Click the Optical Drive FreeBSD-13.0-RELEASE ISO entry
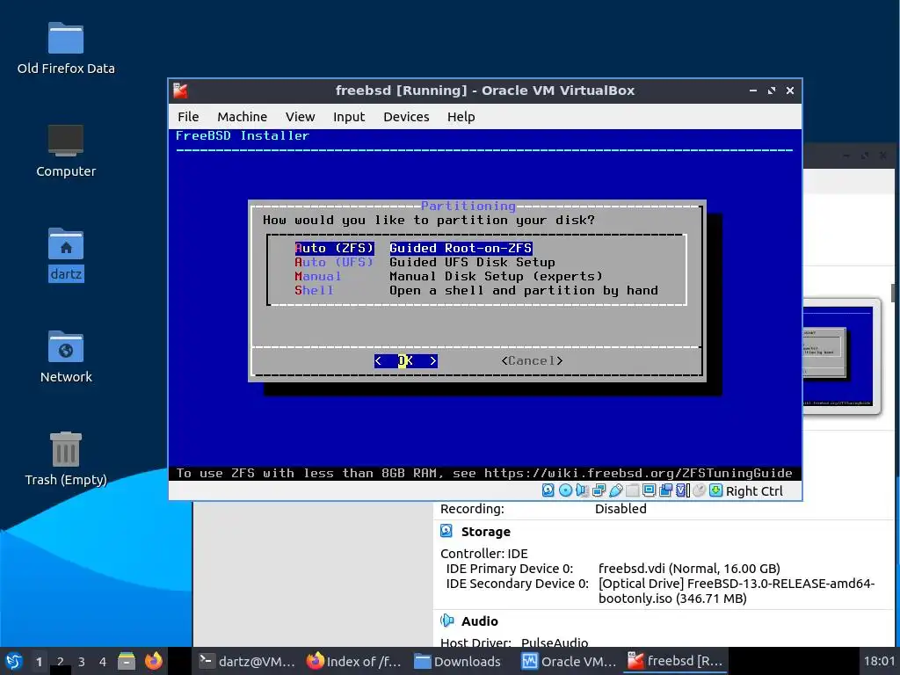This screenshot has width=900, height=675. pyautogui.click(x=737, y=591)
